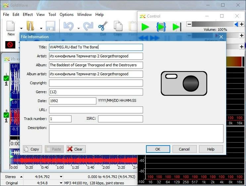Click the Artist text field

96,56
